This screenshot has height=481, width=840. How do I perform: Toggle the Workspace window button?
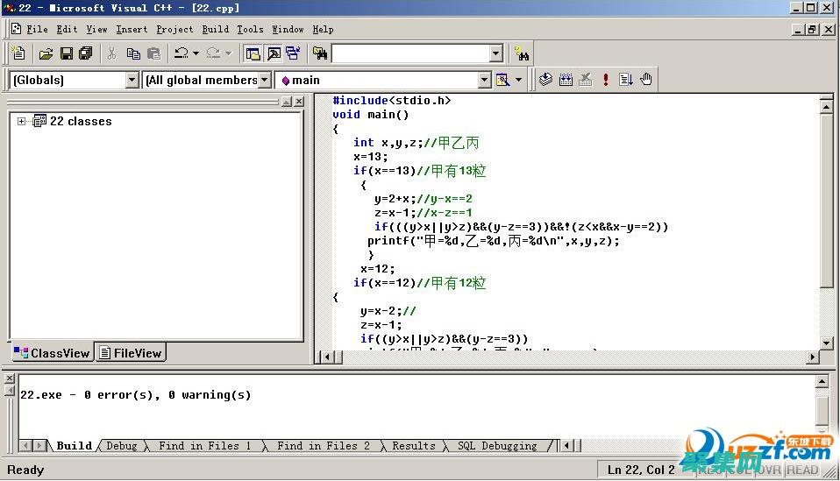pyautogui.click(x=253, y=53)
